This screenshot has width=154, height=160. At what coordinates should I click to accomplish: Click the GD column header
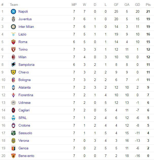point(138,5)
